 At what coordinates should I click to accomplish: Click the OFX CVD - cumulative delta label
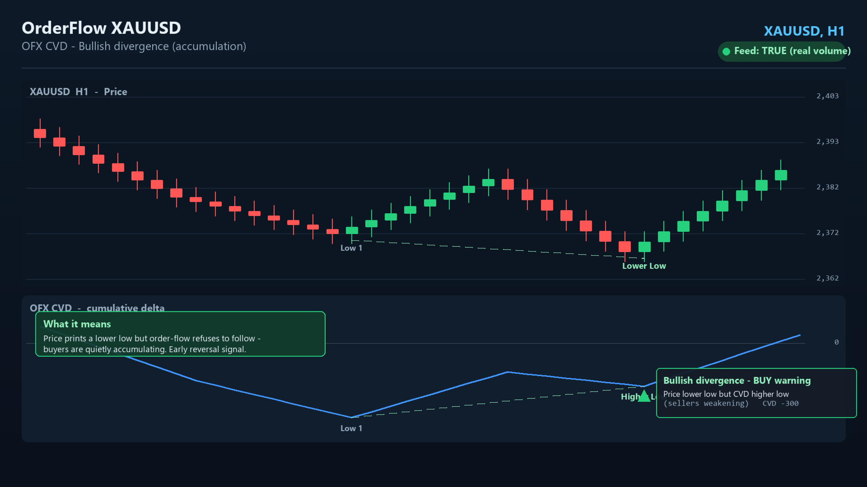pyautogui.click(x=97, y=308)
